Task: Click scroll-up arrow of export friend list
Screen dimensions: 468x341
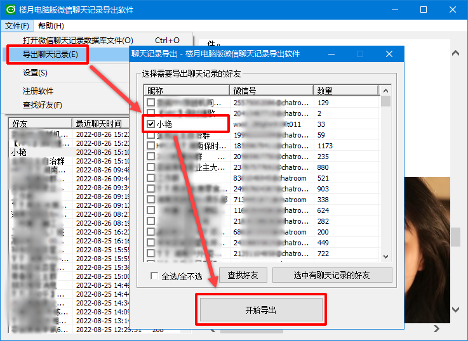Action: [385, 91]
